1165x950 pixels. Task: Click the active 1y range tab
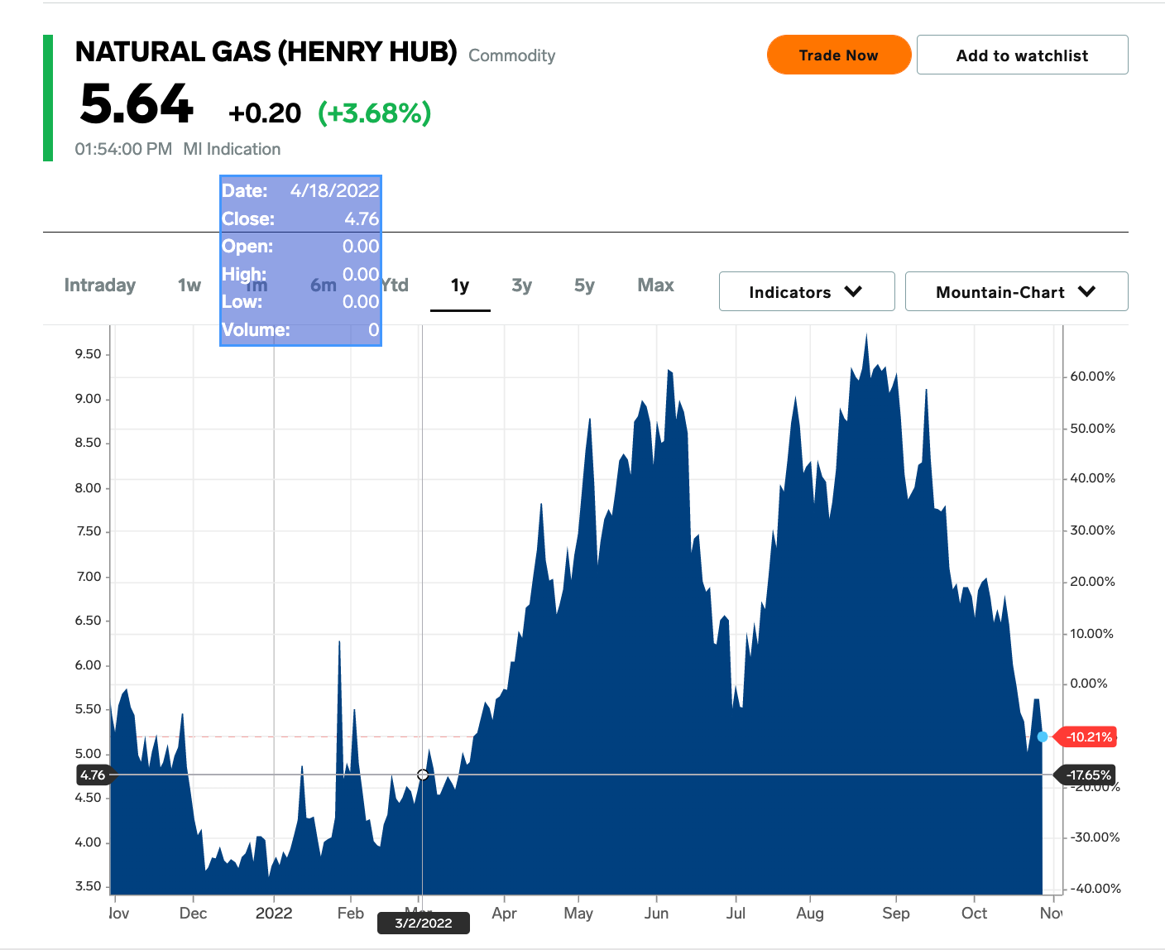point(460,285)
